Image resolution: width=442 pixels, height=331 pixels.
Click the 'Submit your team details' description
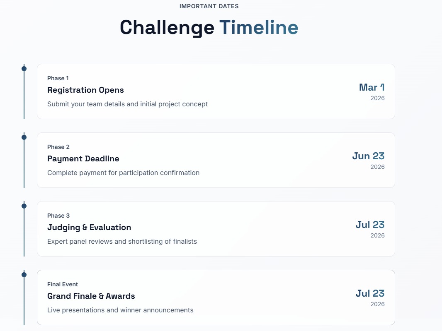pyautogui.click(x=127, y=104)
